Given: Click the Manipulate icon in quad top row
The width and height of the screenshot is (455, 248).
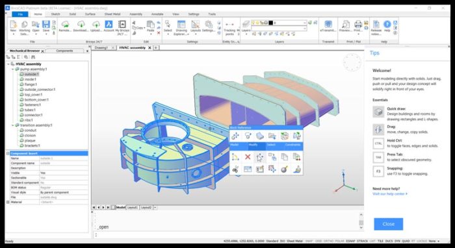Looking at the screenshot, I should 235,136.
